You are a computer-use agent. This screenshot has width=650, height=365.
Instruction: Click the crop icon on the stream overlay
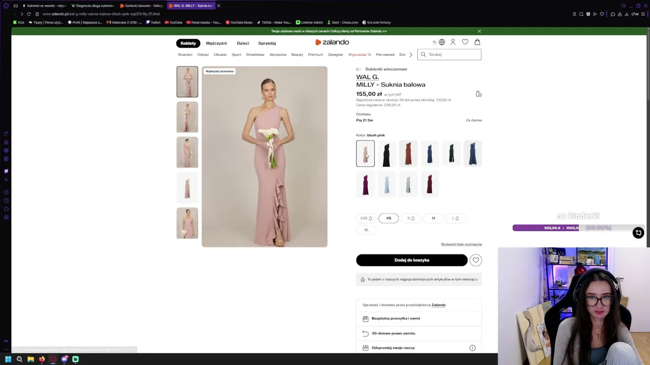pyautogui.click(x=638, y=233)
